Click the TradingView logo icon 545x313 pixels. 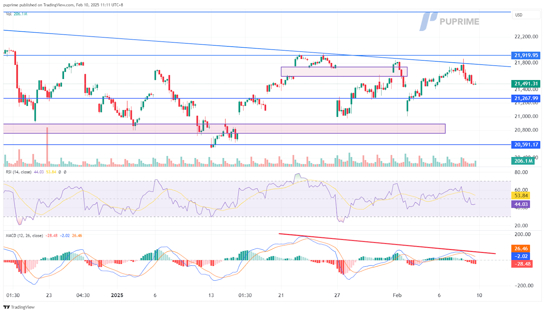[6, 307]
